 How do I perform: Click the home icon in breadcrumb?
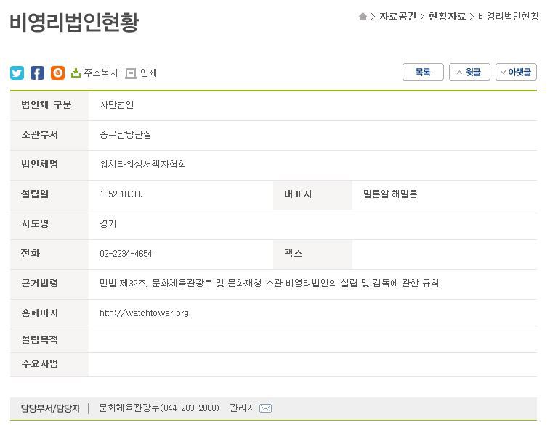coord(363,17)
